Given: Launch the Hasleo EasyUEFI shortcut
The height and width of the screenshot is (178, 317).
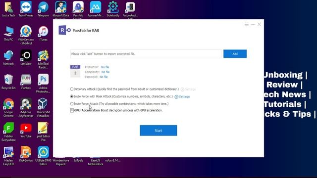Looking at the screenshot, I should click(8, 156).
